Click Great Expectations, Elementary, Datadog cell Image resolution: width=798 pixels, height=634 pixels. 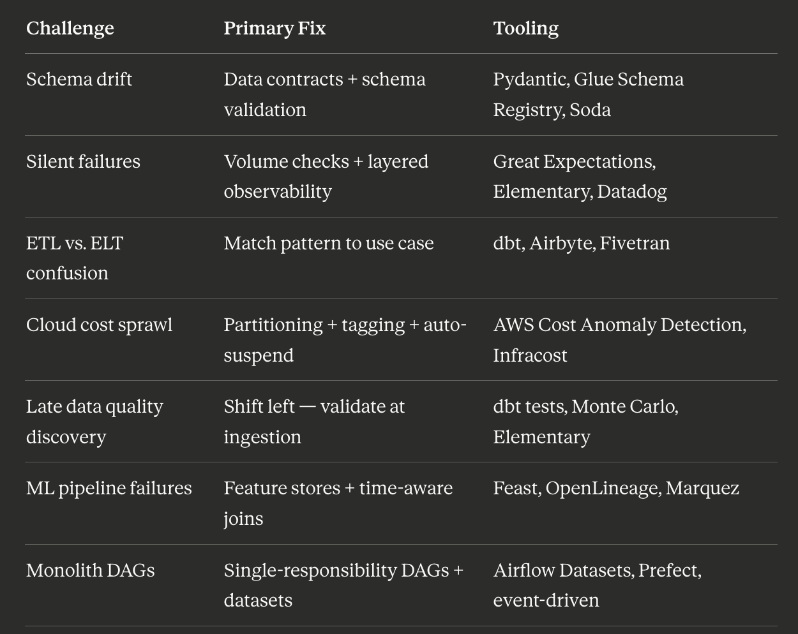pyautogui.click(x=580, y=176)
